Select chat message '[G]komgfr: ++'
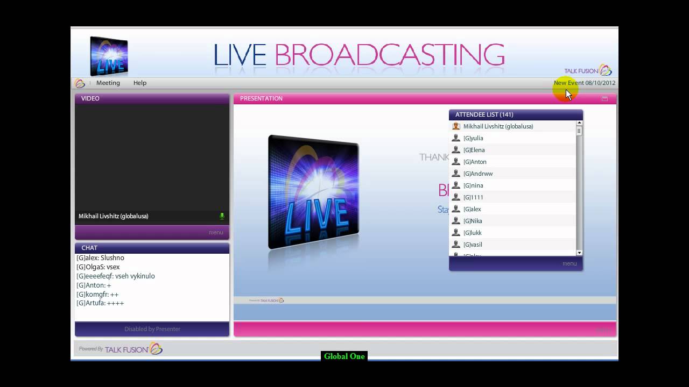 [x=97, y=295]
